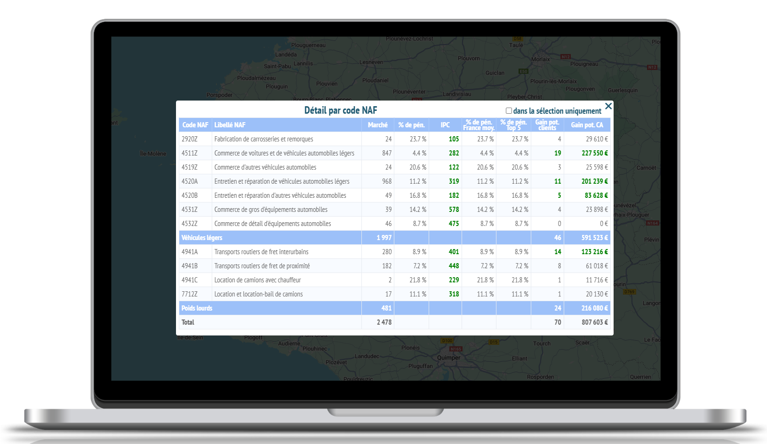The width and height of the screenshot is (767, 444).
Task: Sort by 'Gain pot. CA' column header
Action: click(x=587, y=125)
